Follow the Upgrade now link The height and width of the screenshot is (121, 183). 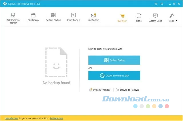tap(11, 118)
